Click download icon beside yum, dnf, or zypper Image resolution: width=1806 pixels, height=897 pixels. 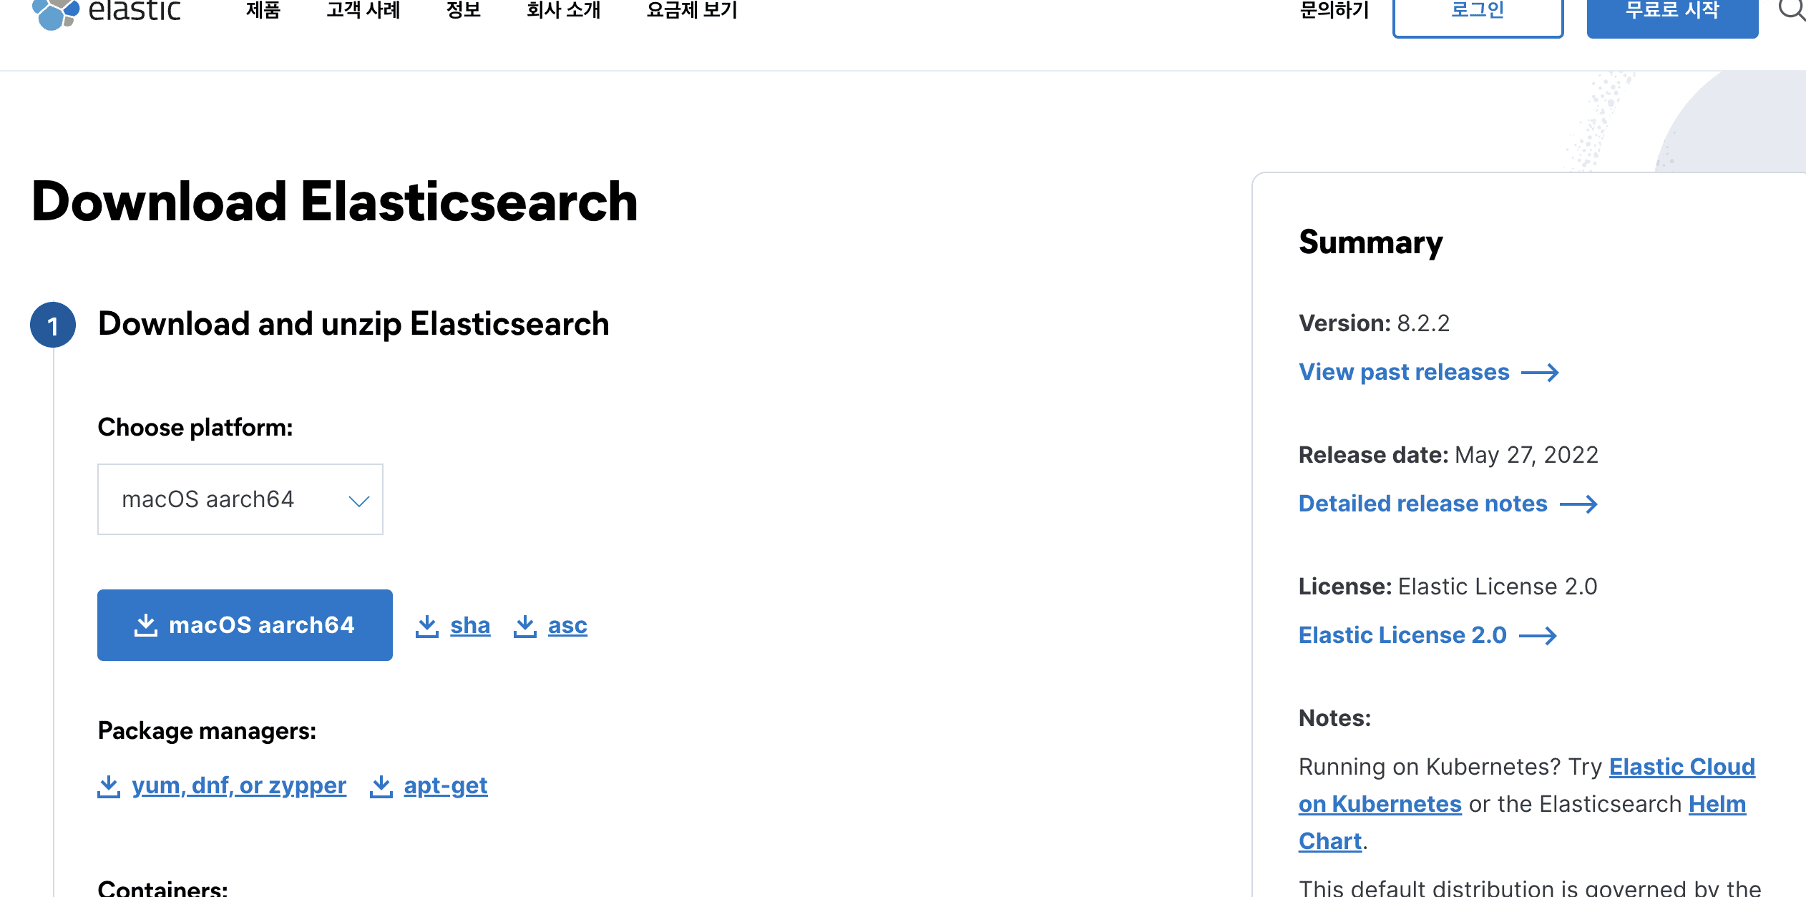(109, 786)
